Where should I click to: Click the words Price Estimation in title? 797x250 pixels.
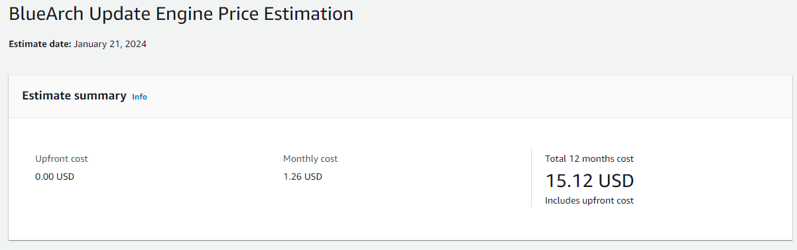point(283,15)
